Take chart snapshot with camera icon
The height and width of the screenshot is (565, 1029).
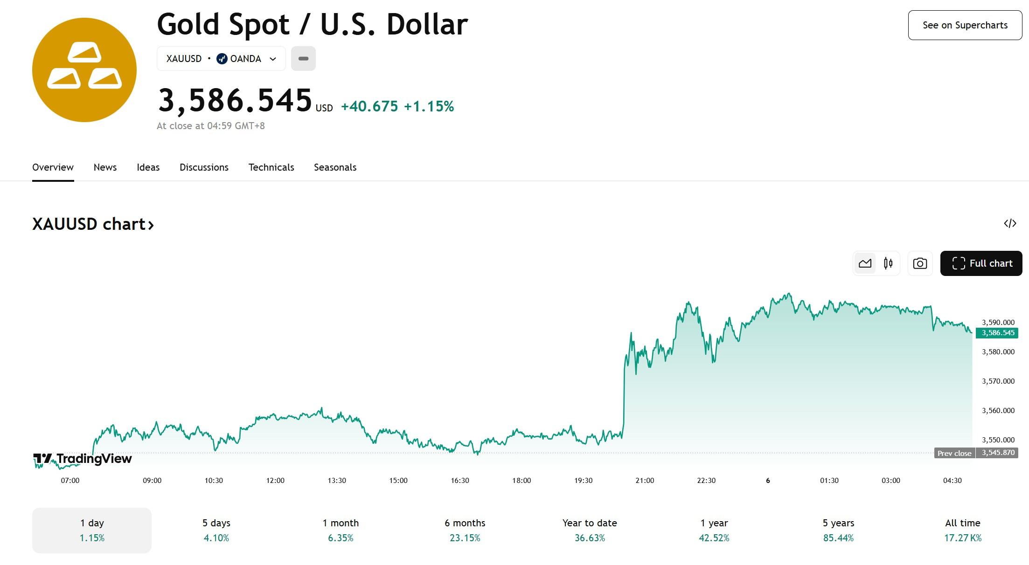click(x=920, y=263)
